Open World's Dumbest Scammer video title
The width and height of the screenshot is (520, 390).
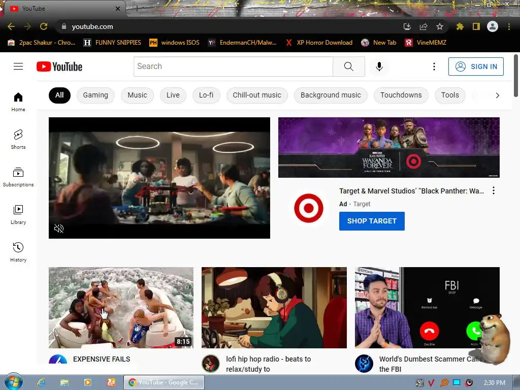click(430, 364)
